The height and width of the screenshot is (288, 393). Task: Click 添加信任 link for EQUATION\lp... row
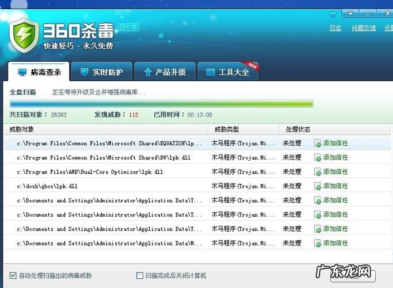tap(335, 143)
